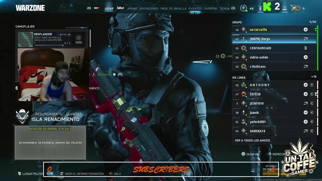Click the RESPLANDOR challenge progress bar
Screen dimensions: 322x181
click(x=49, y=45)
